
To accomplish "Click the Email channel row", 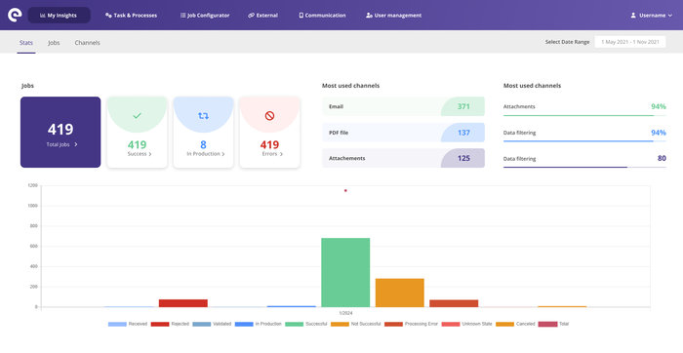I will [403, 106].
